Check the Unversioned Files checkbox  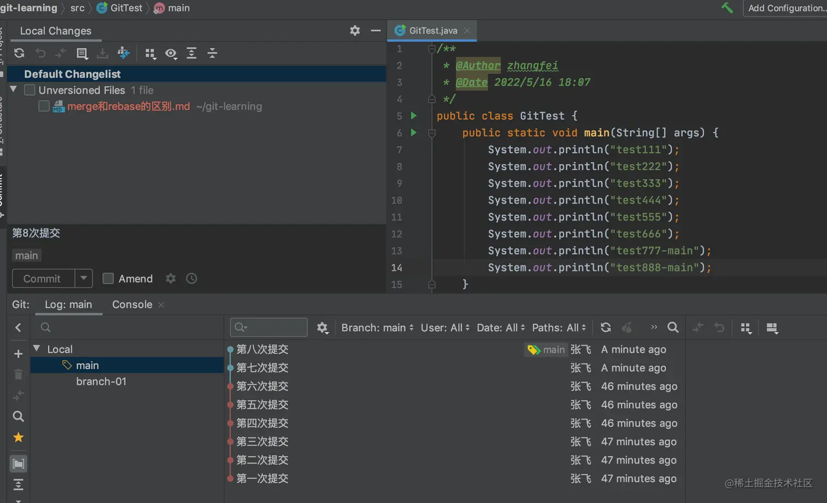coord(30,90)
